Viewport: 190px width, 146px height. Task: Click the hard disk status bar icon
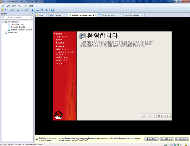pyautogui.click(x=165, y=145)
